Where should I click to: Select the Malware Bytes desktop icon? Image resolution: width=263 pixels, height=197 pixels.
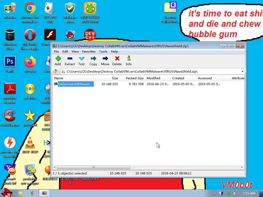[x=70, y=13]
